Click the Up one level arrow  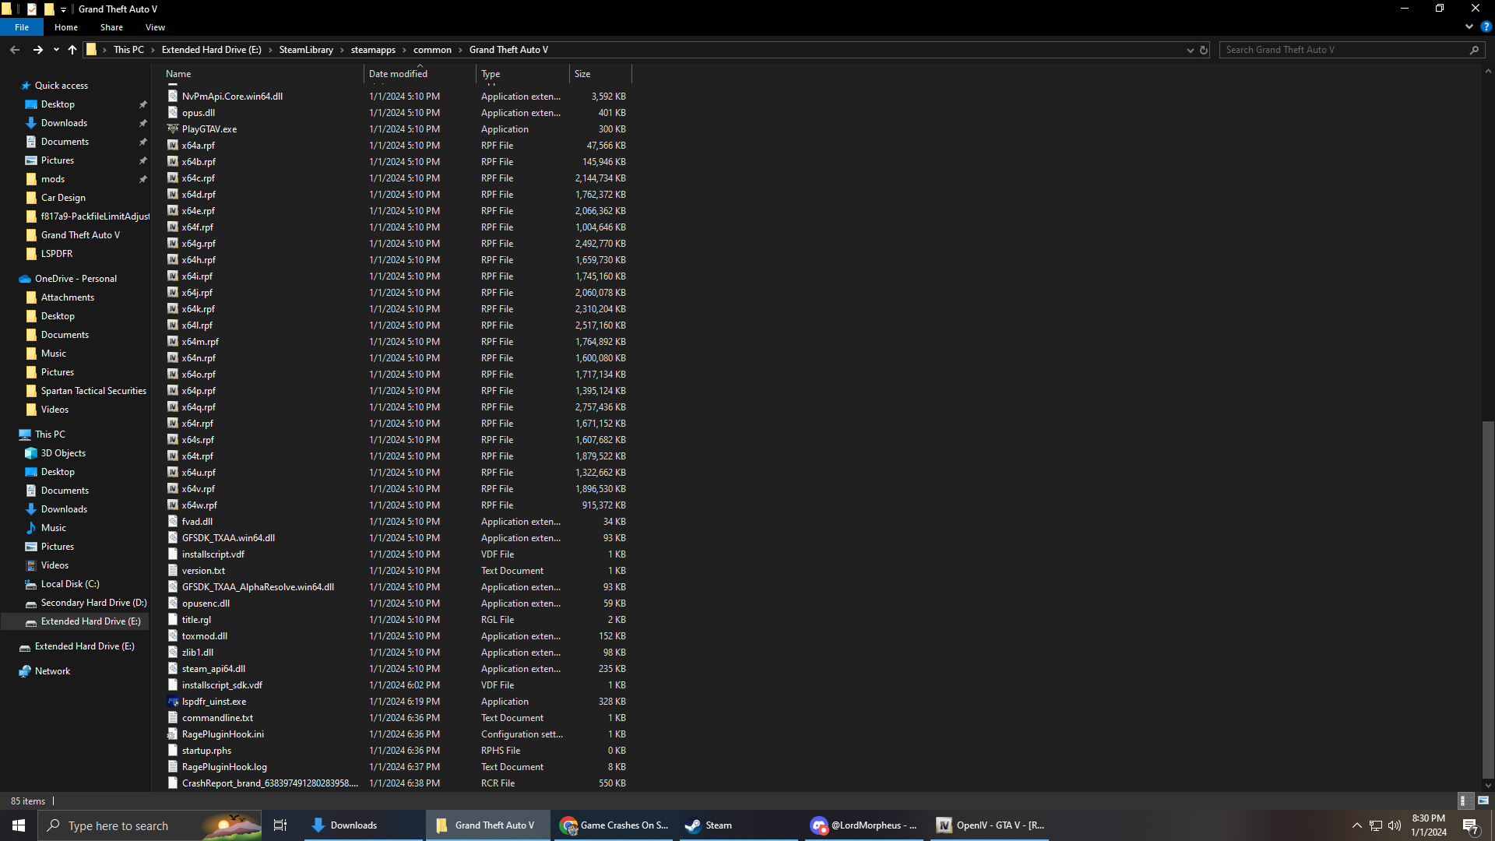tap(72, 50)
